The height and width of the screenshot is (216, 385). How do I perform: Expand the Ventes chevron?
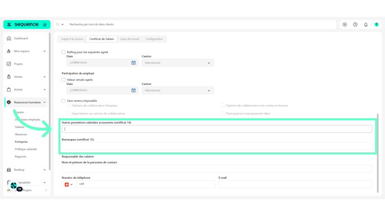pyautogui.click(x=44, y=76)
